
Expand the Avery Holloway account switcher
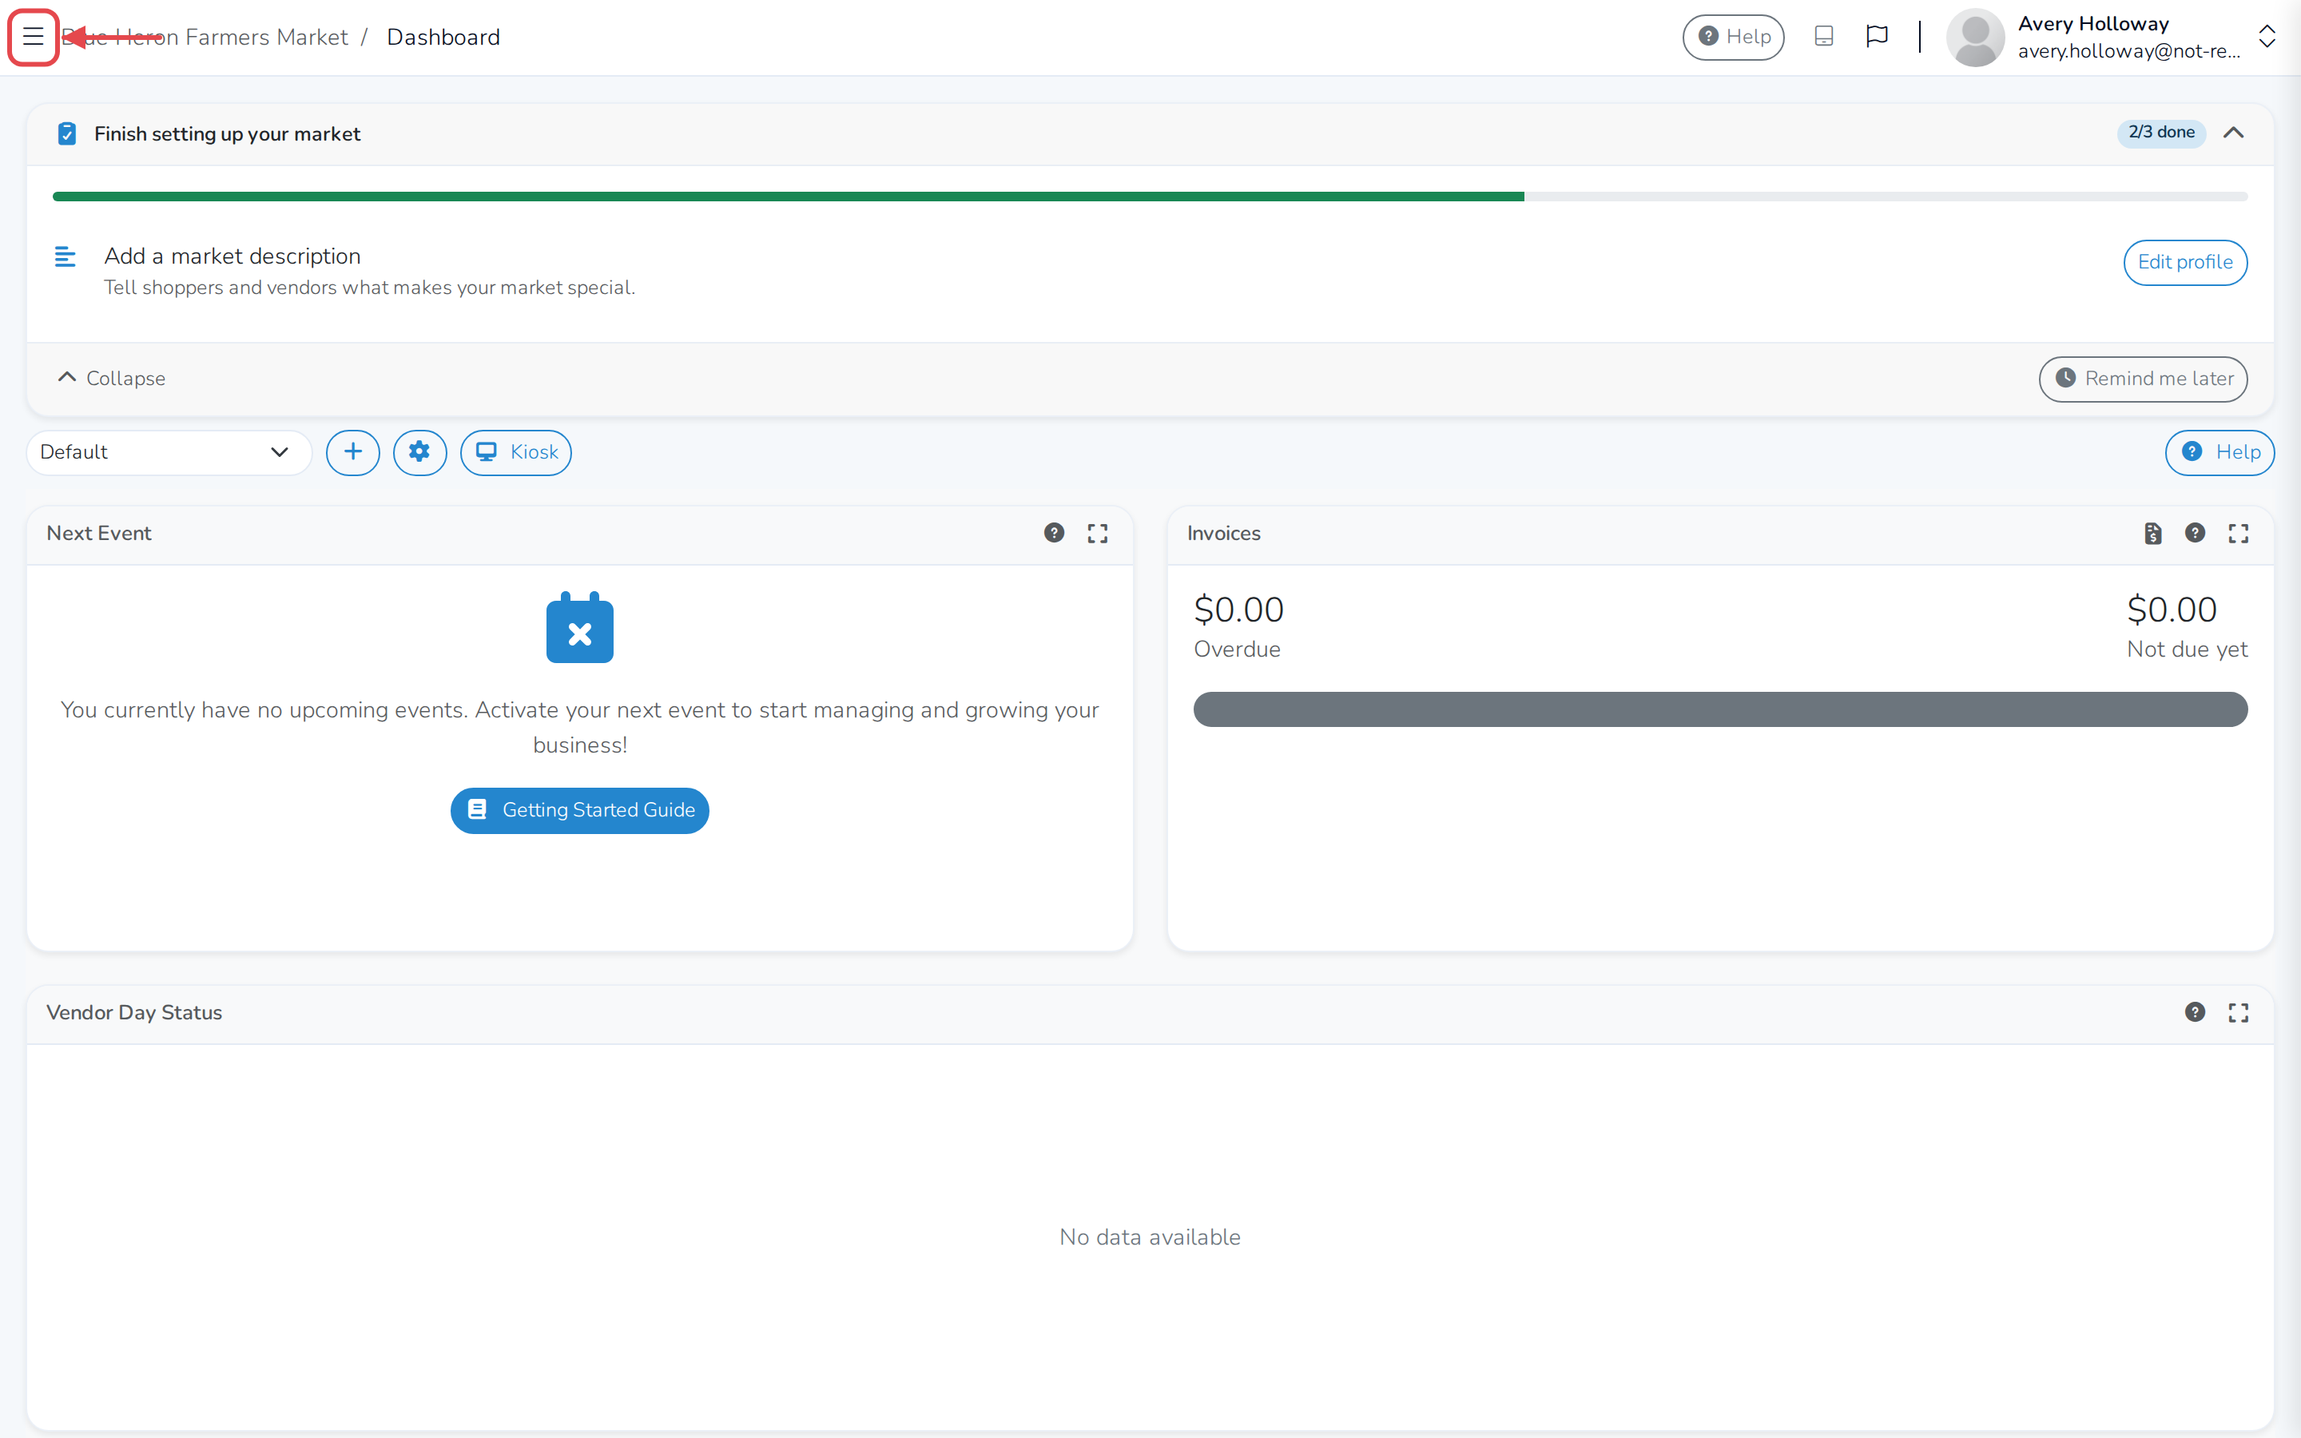click(x=2267, y=37)
